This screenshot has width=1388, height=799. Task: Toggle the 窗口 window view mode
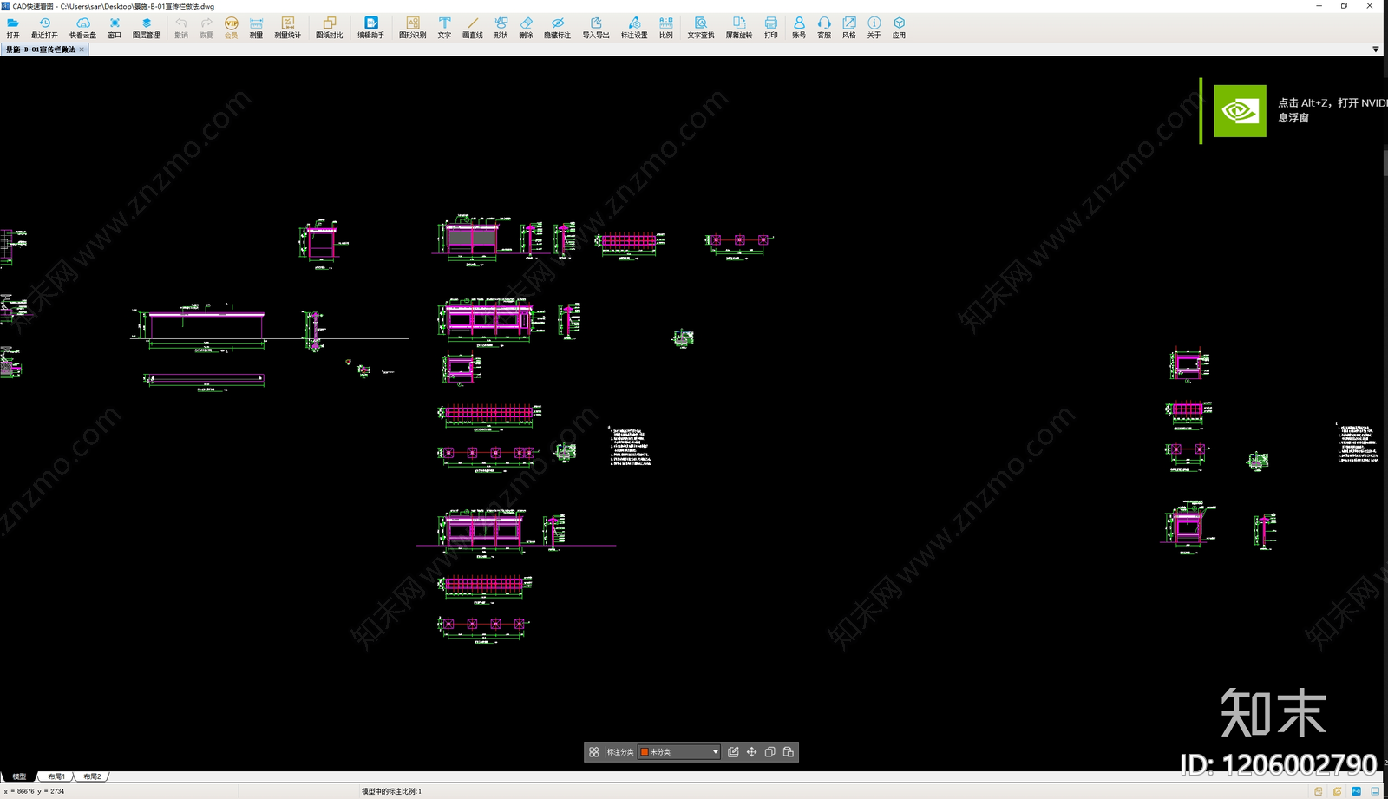click(x=115, y=28)
